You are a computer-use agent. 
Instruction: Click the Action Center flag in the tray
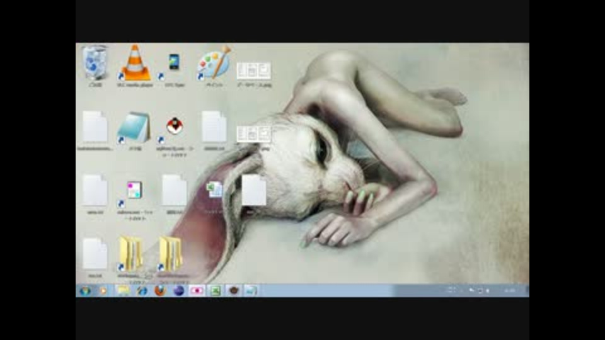point(471,290)
